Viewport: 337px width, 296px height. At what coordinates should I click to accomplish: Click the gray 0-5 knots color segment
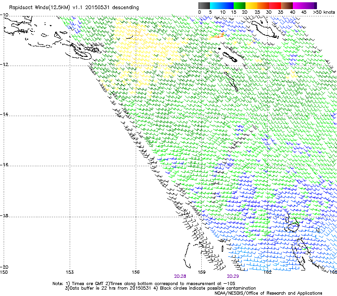coord(204,5)
